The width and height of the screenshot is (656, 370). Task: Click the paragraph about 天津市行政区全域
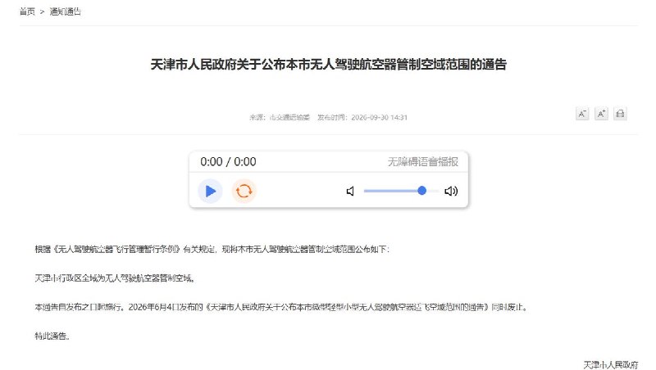coord(115,278)
